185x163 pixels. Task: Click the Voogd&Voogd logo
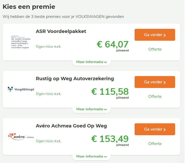[x=21, y=89]
